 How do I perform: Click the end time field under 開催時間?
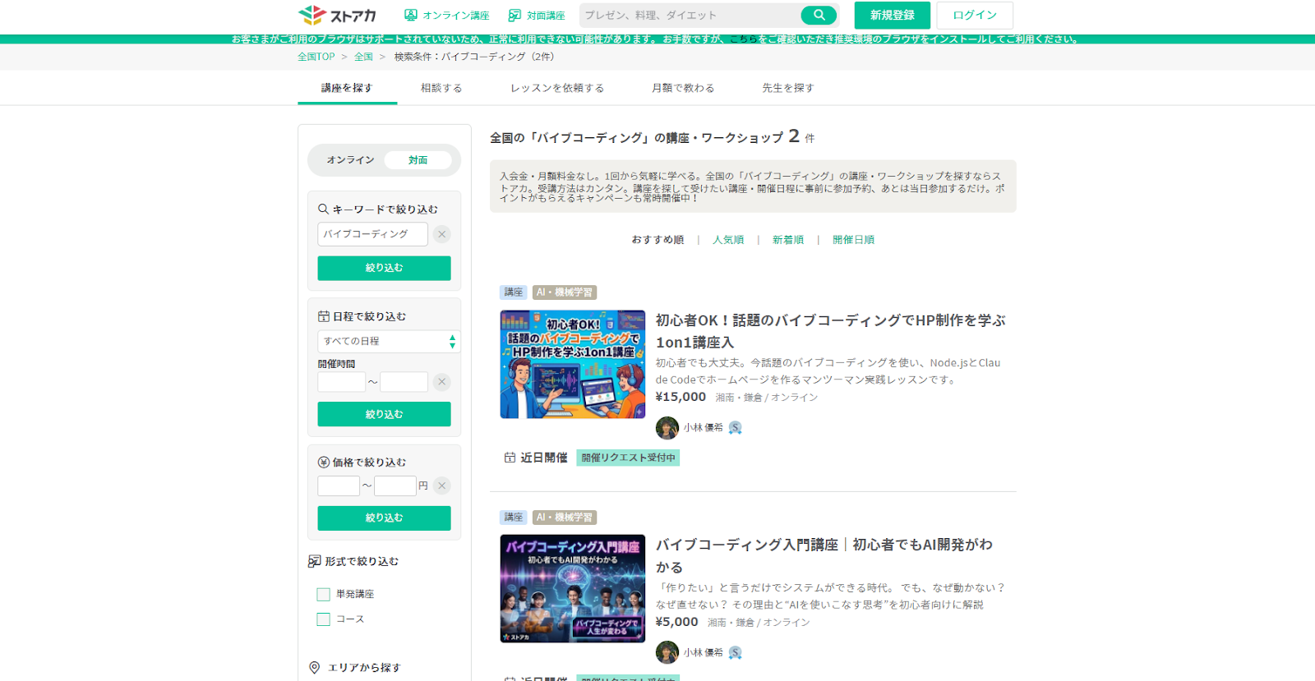point(404,382)
